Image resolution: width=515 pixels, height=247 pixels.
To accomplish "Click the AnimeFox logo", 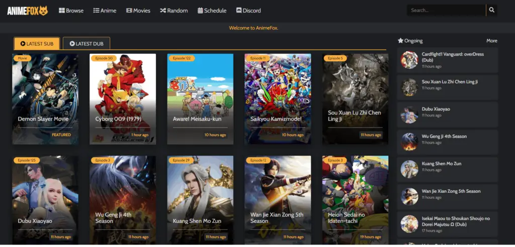I will [28, 11].
